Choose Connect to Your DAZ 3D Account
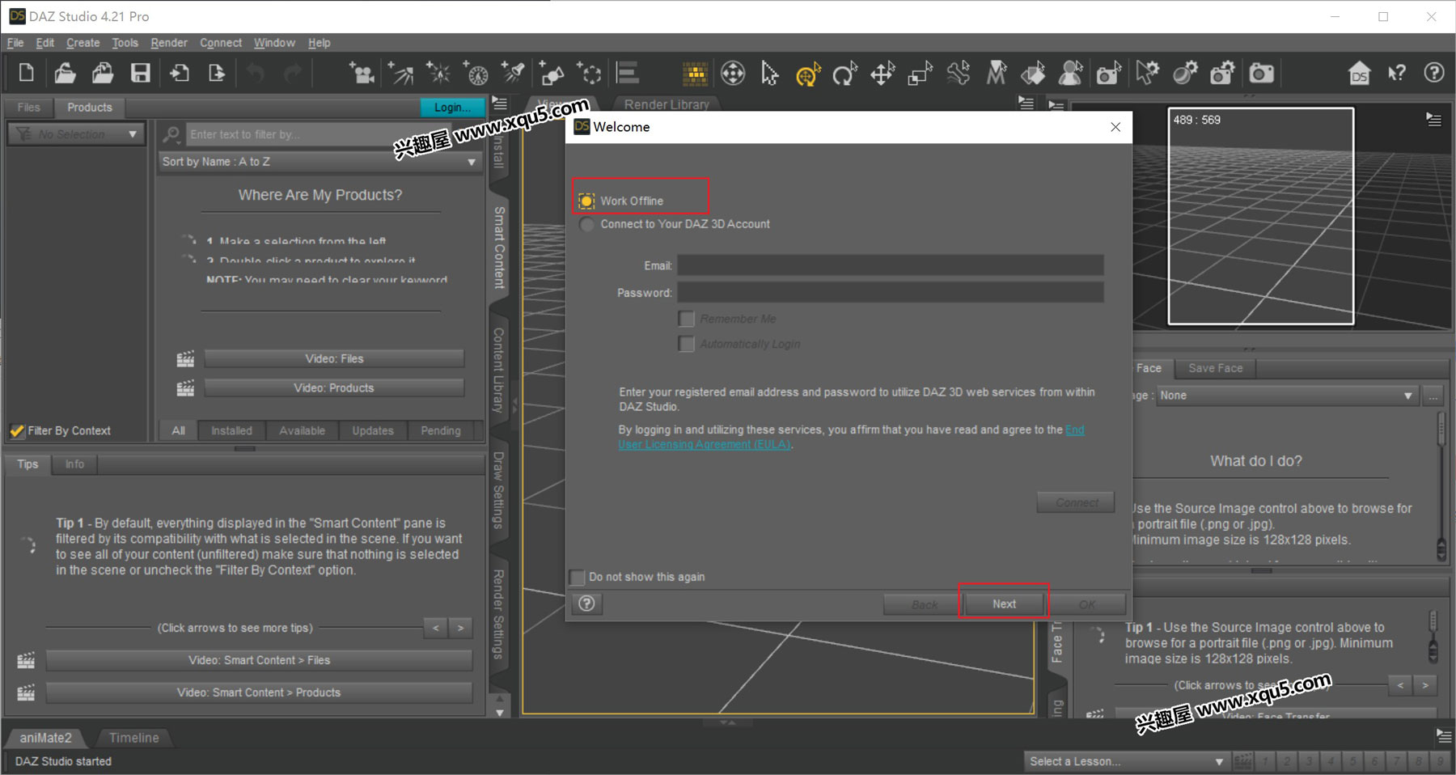The height and width of the screenshot is (775, 1456). click(x=586, y=224)
